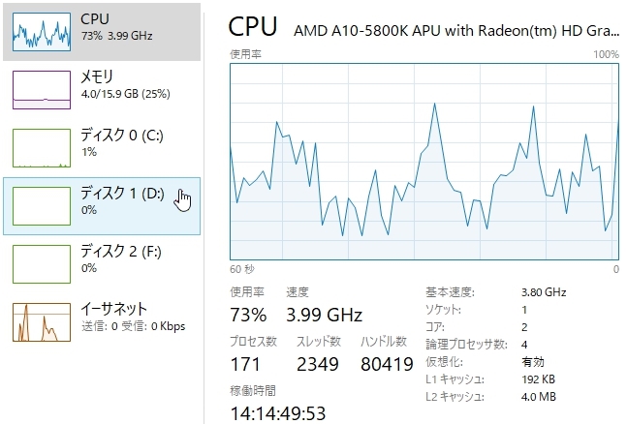This screenshot has width=627, height=424.
Task: Click the 73% usage value
Action: point(248,315)
